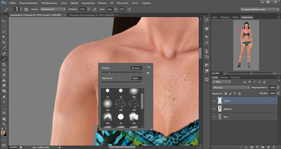
Task: Open the Фильтр menu
Action: (x=102, y=3)
